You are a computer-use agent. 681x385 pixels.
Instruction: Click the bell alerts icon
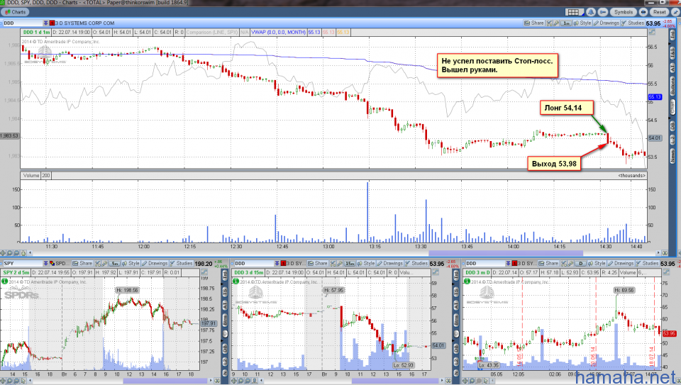coord(592,12)
